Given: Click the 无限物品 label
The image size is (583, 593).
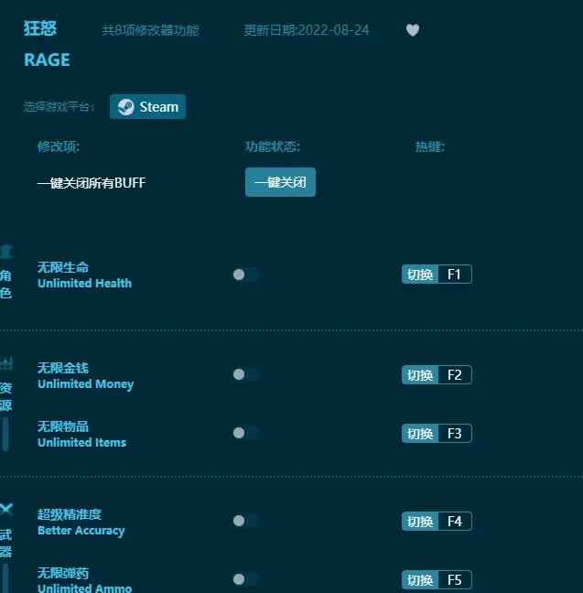Looking at the screenshot, I should tap(63, 426).
